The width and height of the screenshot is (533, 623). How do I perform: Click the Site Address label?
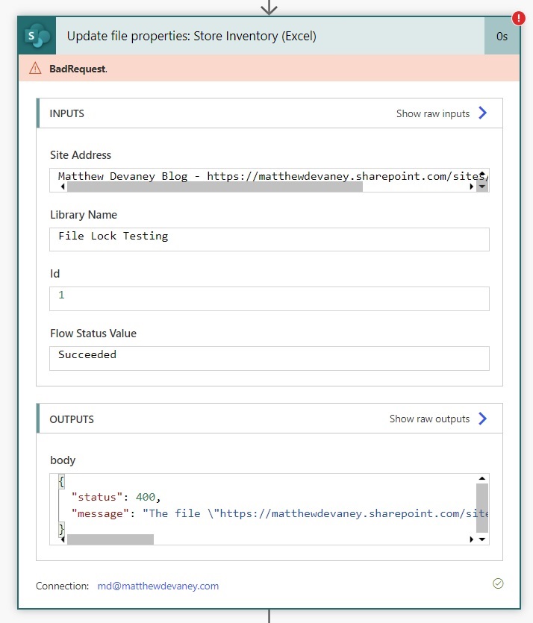point(81,155)
